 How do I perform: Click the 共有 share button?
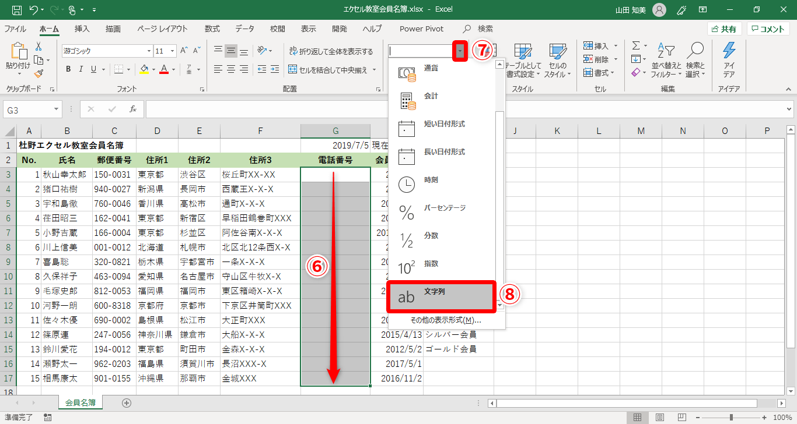[x=724, y=29]
